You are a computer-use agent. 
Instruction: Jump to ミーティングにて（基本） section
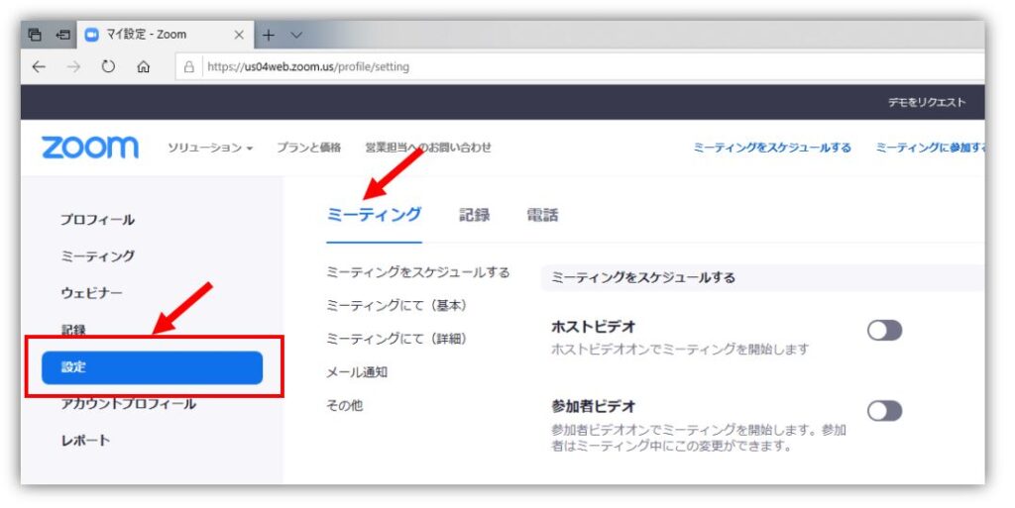coord(396,306)
